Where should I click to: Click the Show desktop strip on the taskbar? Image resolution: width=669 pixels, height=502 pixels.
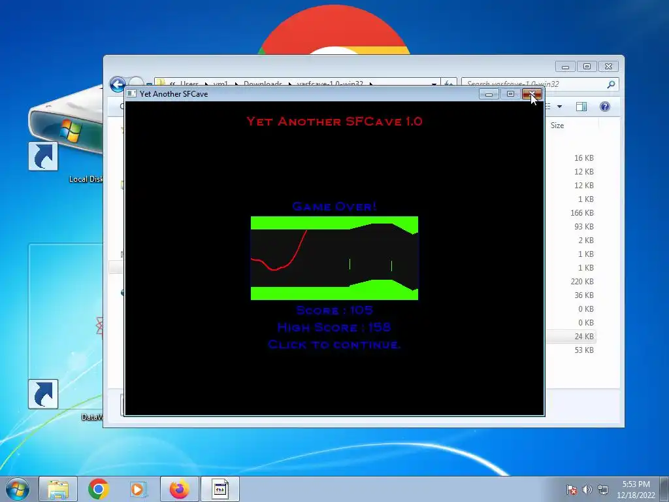(x=664, y=489)
